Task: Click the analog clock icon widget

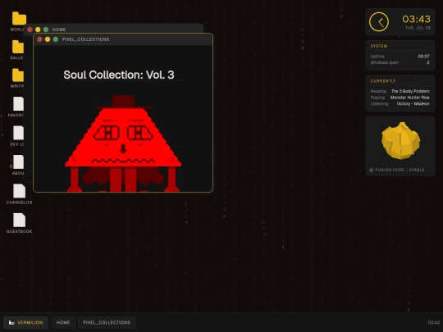Action: (379, 22)
